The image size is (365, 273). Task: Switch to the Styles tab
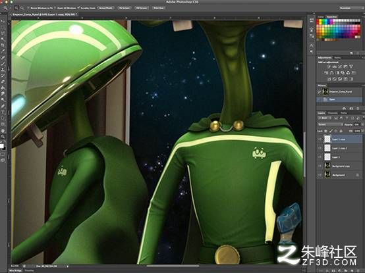point(337,58)
